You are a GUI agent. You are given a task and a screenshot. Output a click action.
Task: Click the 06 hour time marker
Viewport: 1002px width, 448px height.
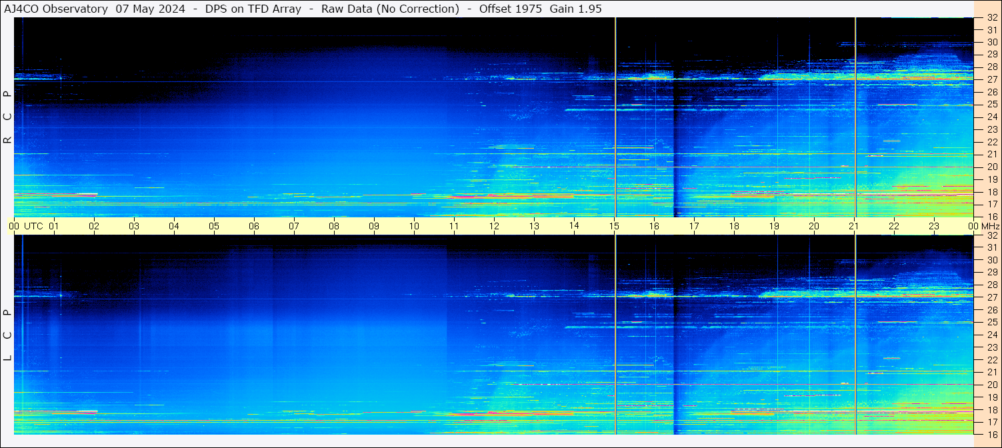pos(254,226)
